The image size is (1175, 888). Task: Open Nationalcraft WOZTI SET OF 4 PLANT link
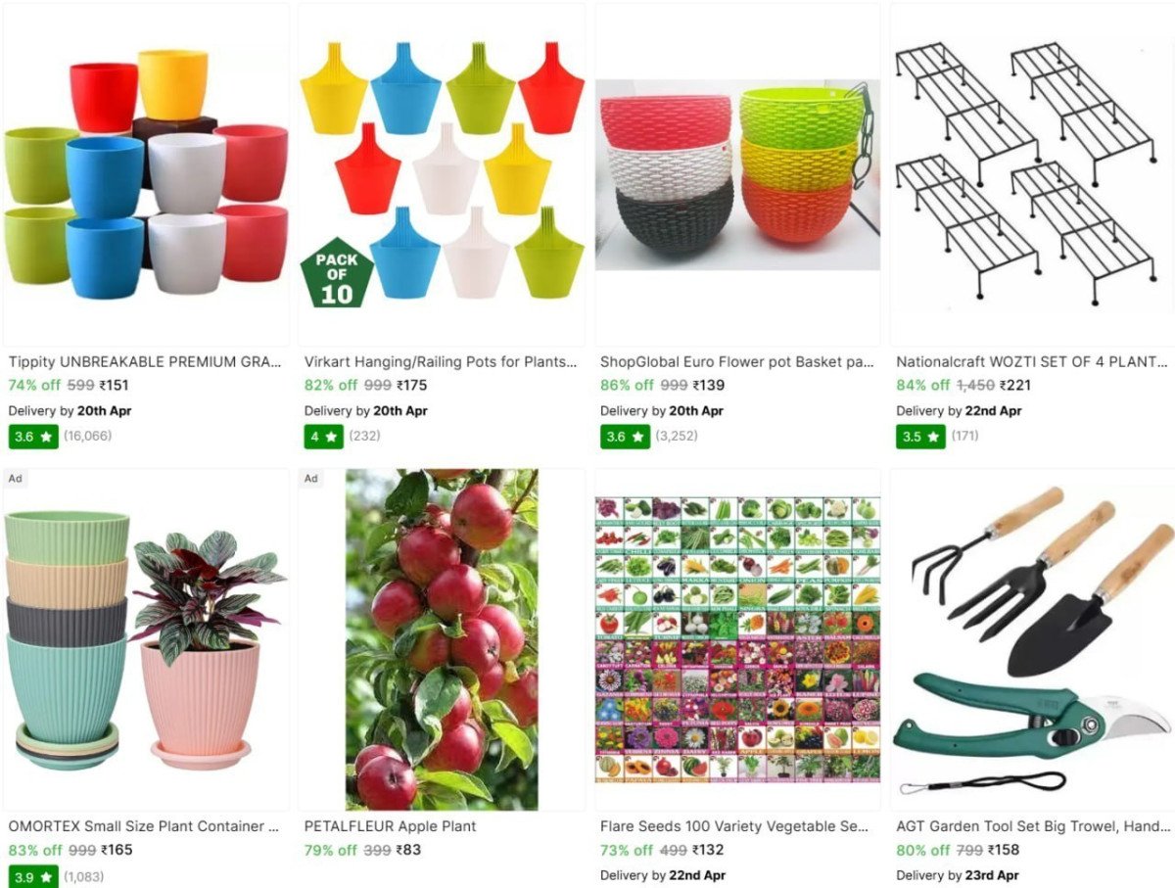click(1032, 361)
